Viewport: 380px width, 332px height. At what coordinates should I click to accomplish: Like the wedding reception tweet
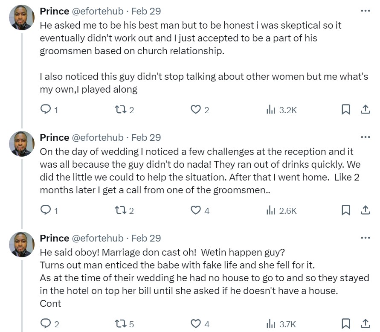[196, 210]
